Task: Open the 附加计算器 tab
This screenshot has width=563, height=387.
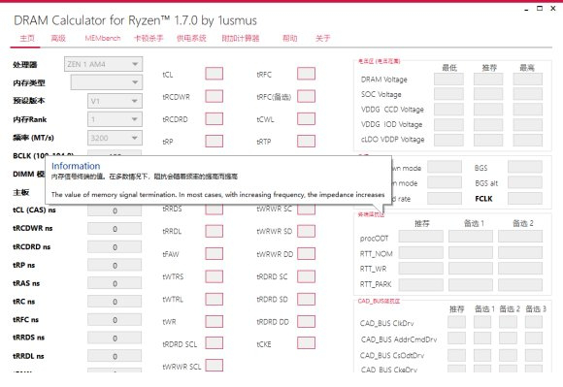Action: (x=241, y=38)
